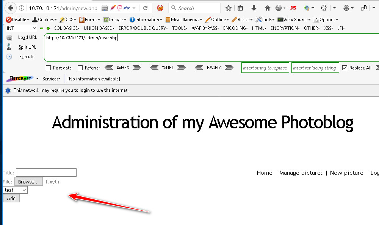Click Load URL in HackBar

tap(27, 37)
